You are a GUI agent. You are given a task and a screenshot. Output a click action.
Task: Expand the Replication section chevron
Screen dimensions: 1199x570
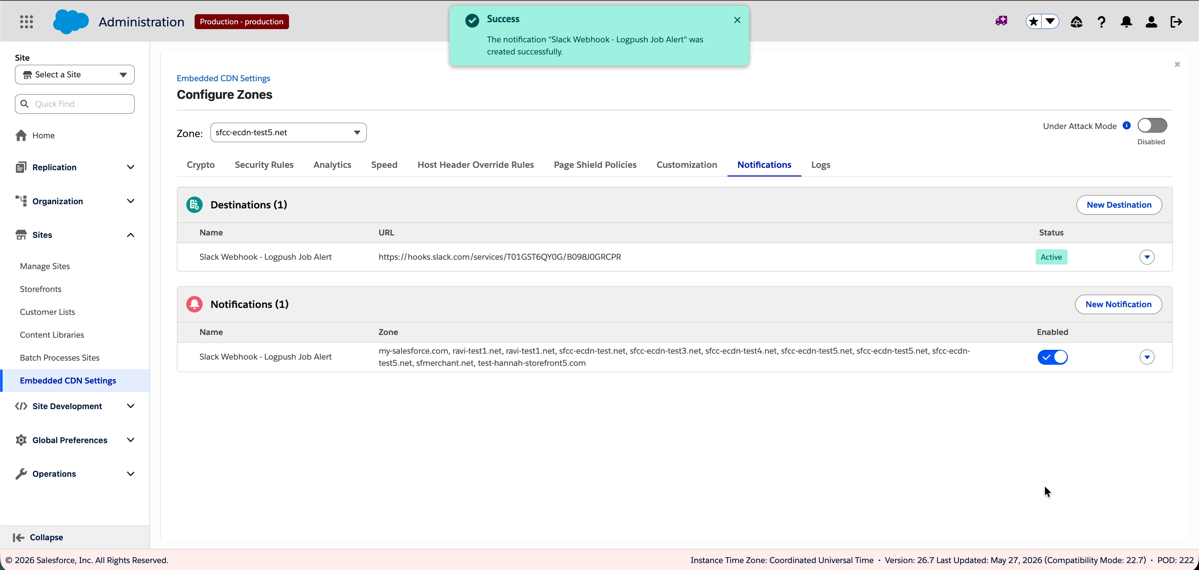click(x=131, y=167)
